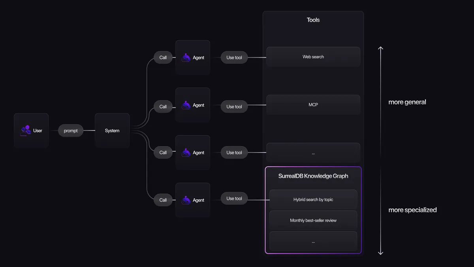Open the "Hybrid search by topic" tool
This screenshot has width=474, height=267.
coord(313,200)
